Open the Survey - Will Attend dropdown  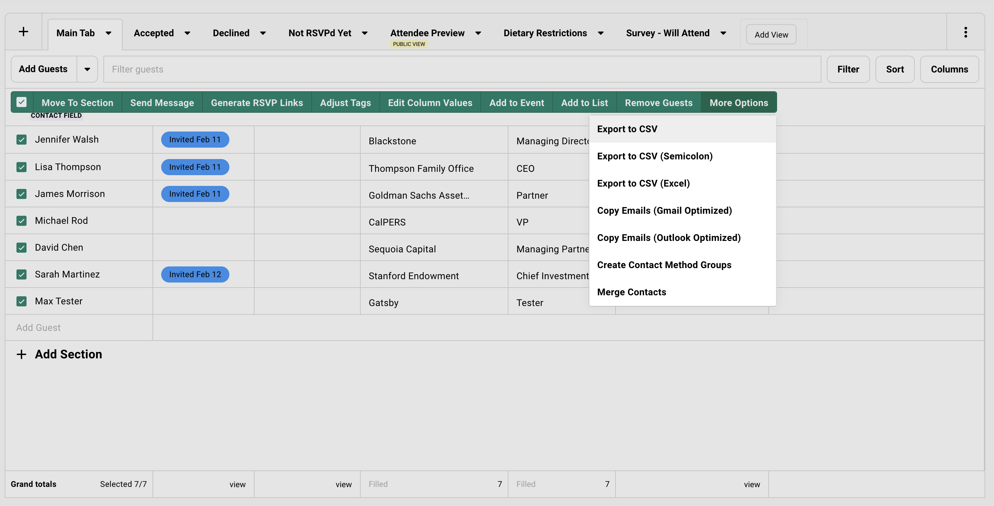[724, 33]
